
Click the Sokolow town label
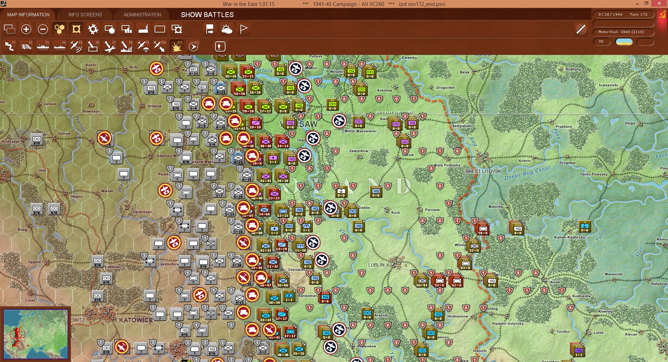(x=384, y=90)
